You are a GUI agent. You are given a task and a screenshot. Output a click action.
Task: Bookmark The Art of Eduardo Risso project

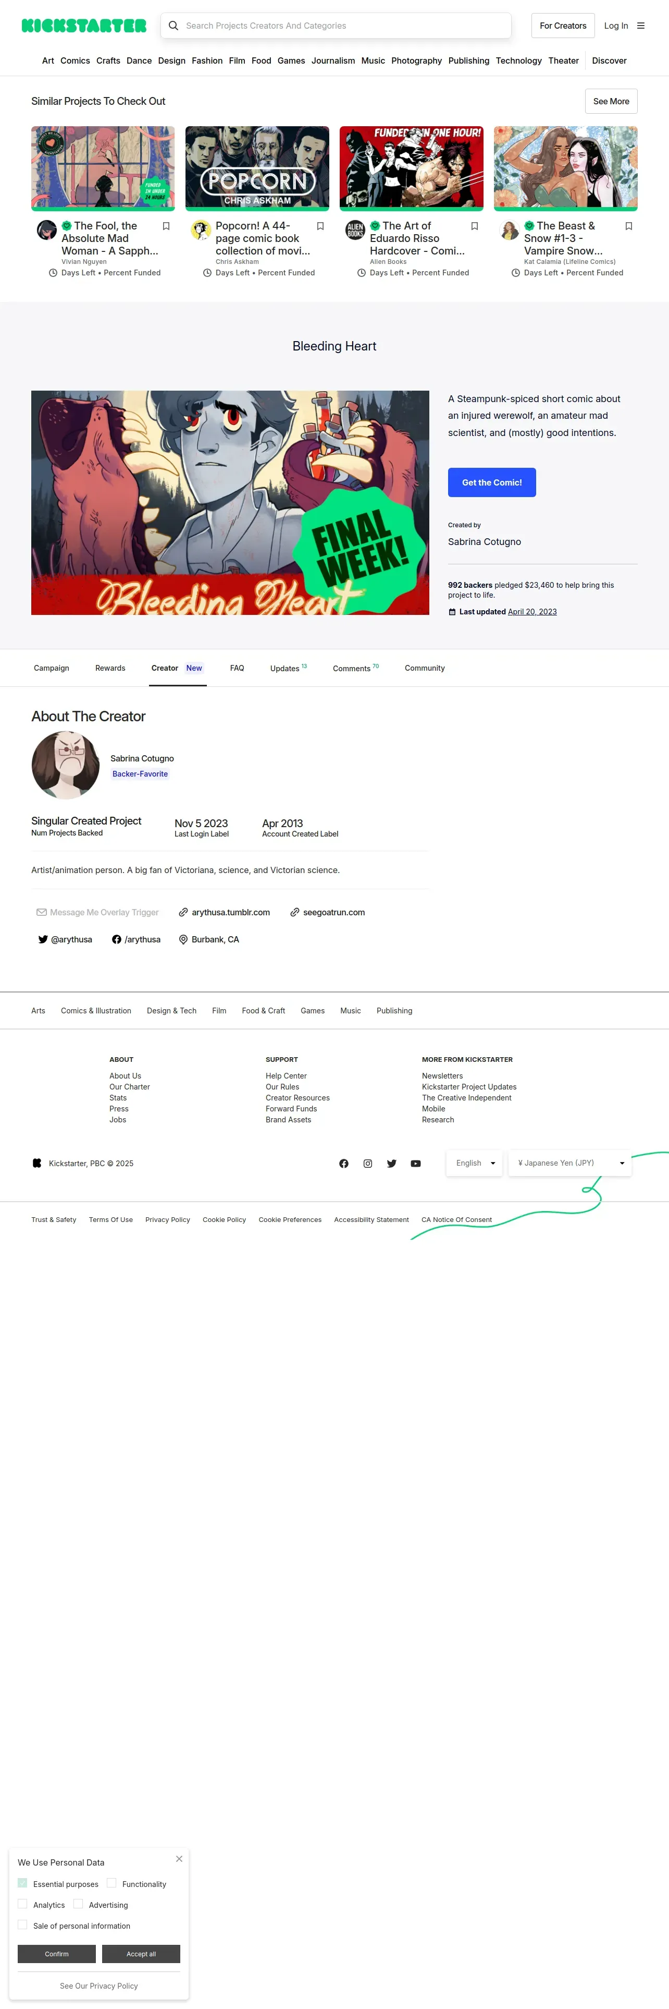pyautogui.click(x=474, y=226)
